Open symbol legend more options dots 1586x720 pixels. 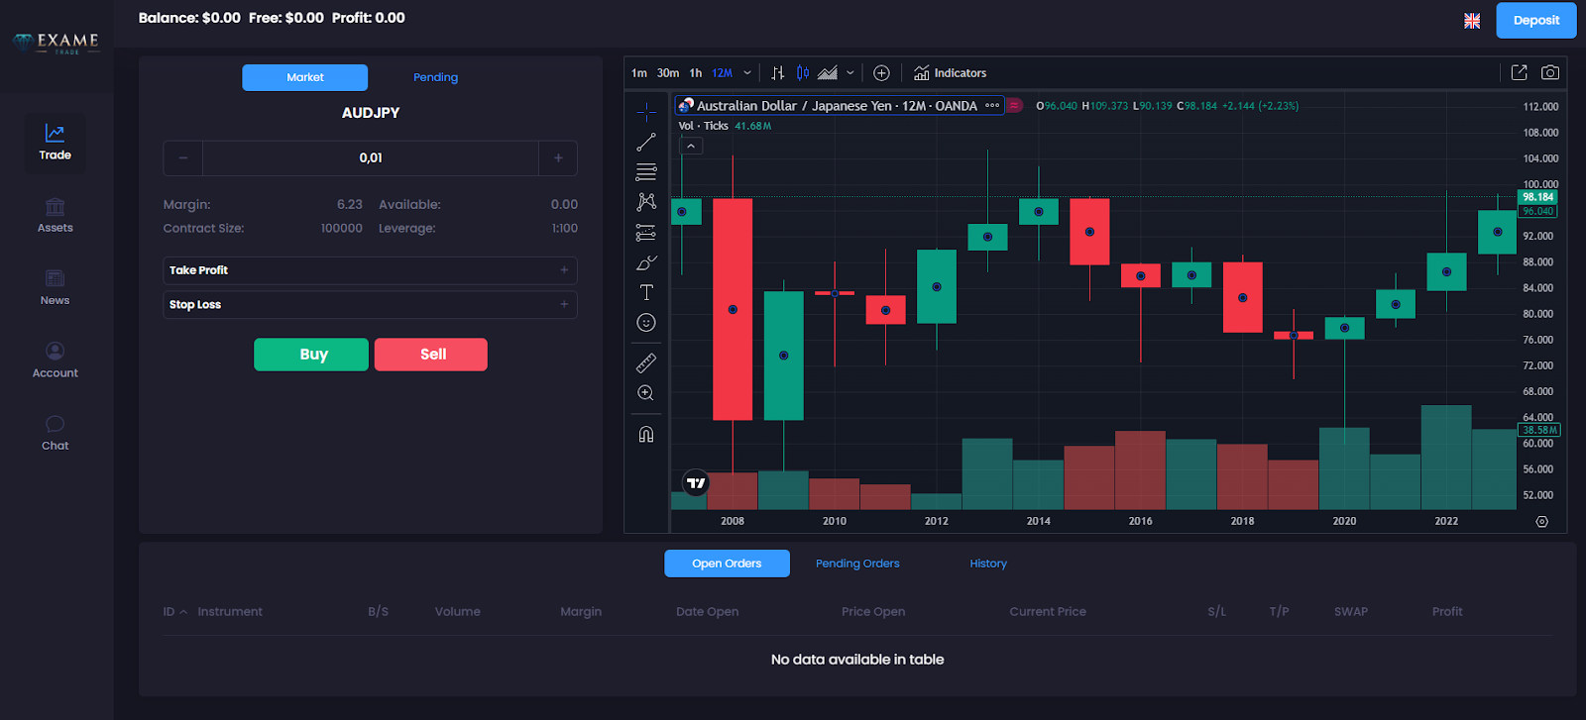pyautogui.click(x=992, y=106)
